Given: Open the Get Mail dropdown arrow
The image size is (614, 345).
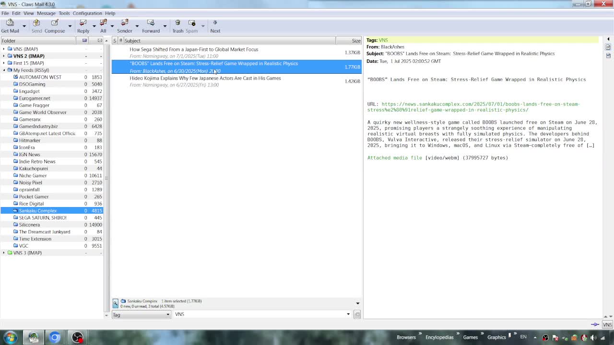Looking at the screenshot, I should click(24, 26).
